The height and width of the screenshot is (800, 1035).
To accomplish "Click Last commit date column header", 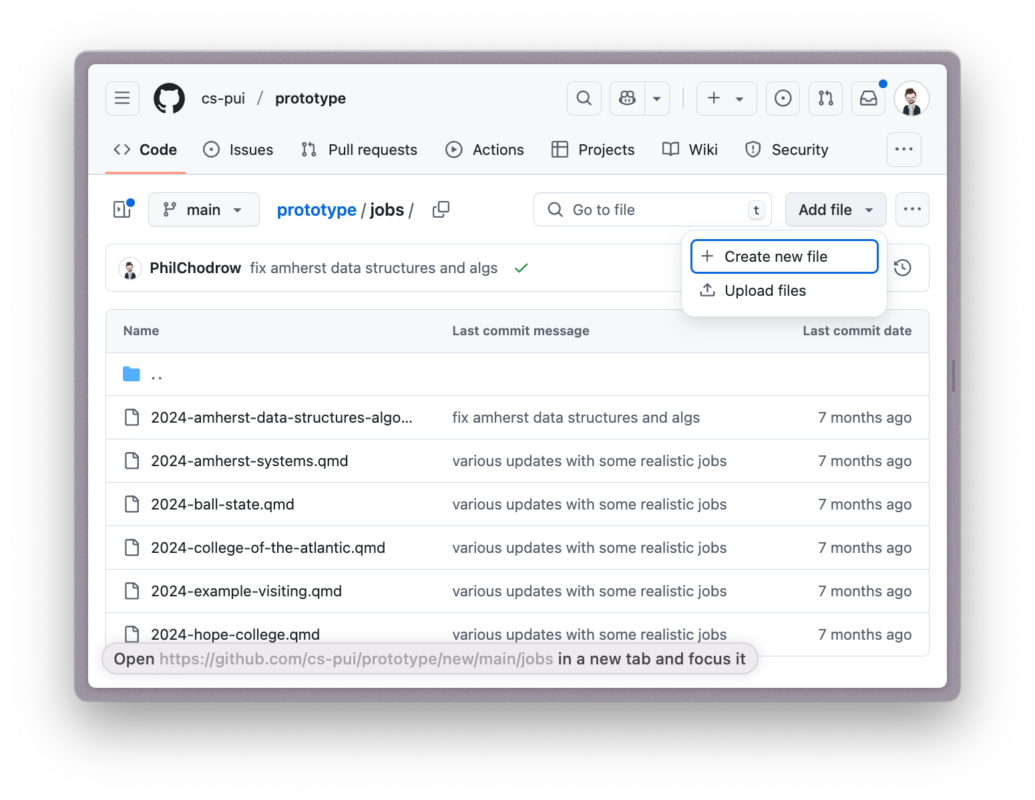I will pos(857,331).
